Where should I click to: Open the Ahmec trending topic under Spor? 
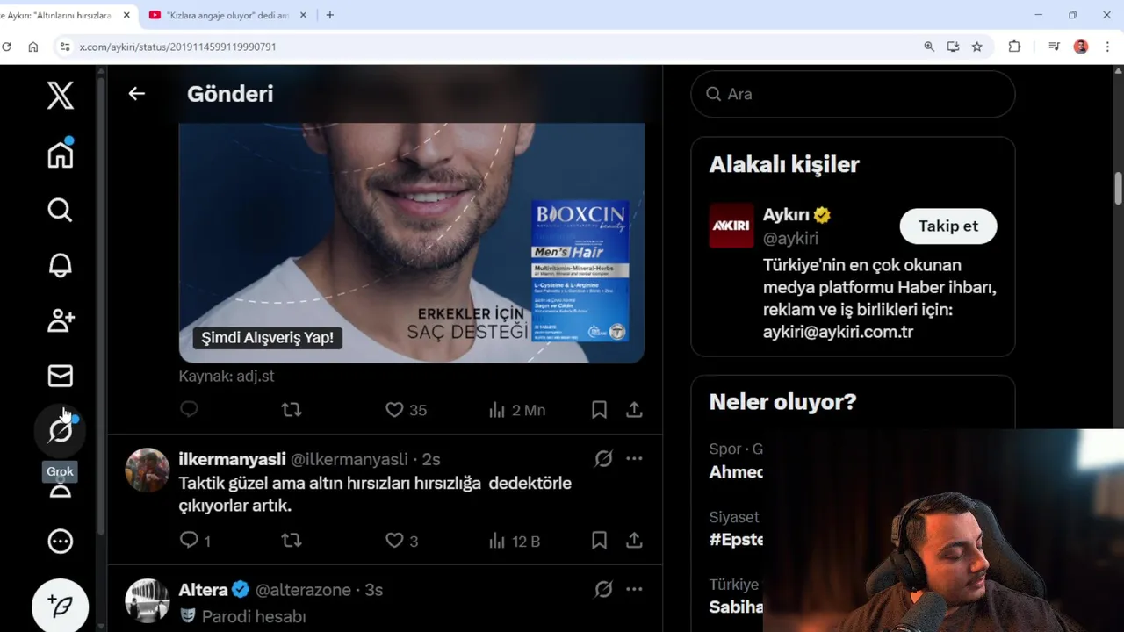point(736,472)
